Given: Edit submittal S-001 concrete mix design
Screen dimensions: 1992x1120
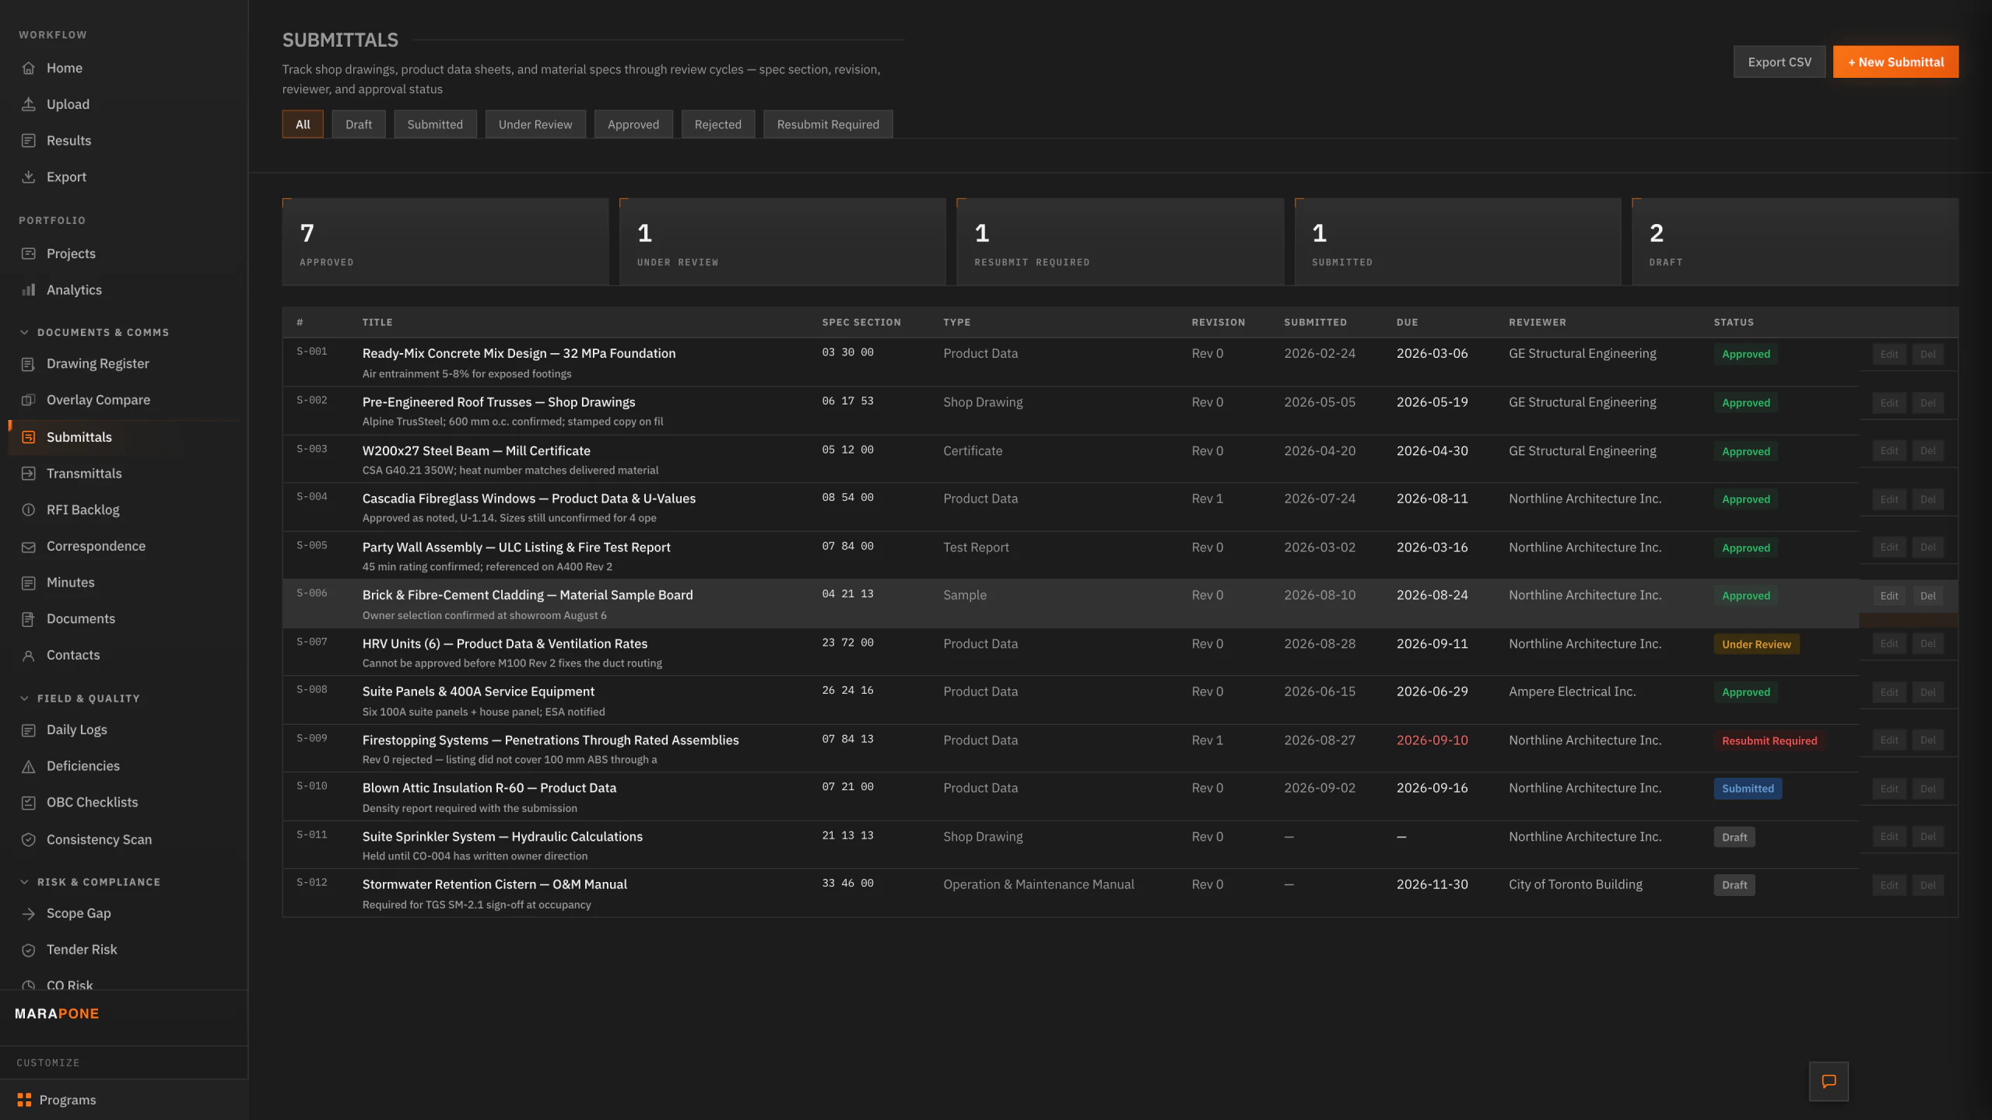Looking at the screenshot, I should point(1889,355).
